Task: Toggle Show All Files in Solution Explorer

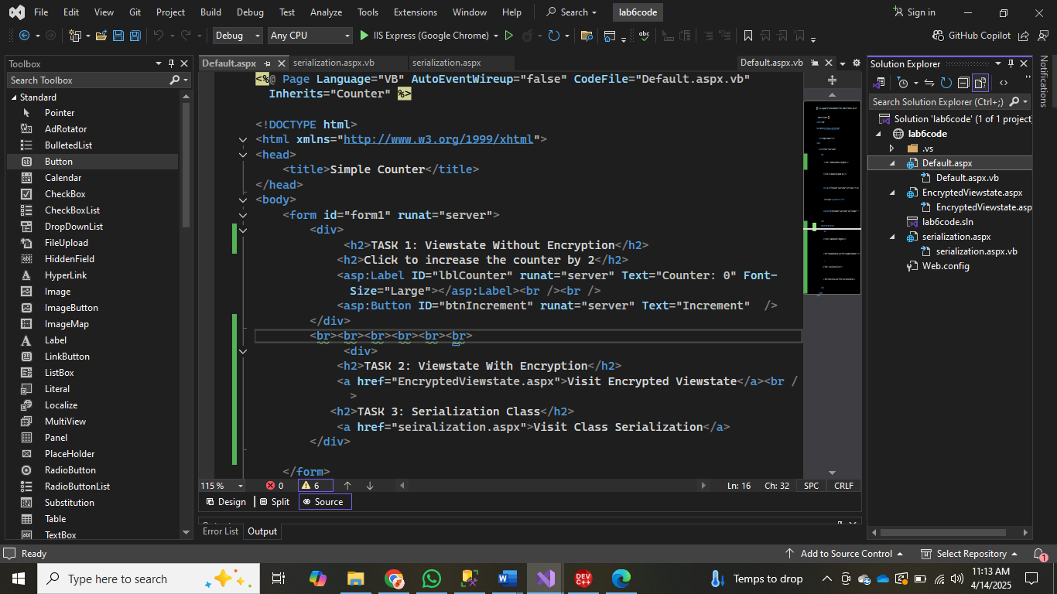Action: (x=980, y=83)
